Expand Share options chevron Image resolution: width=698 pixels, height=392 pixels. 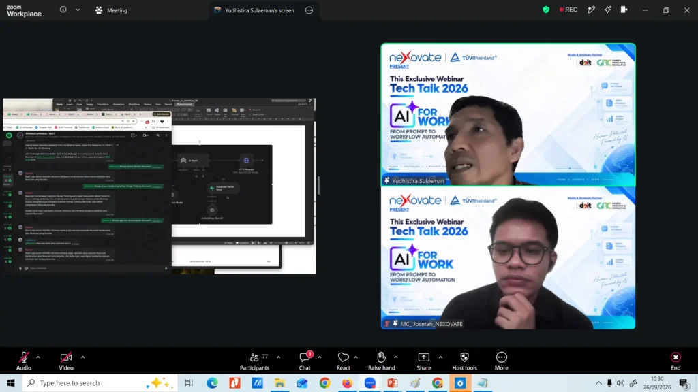[x=441, y=357]
